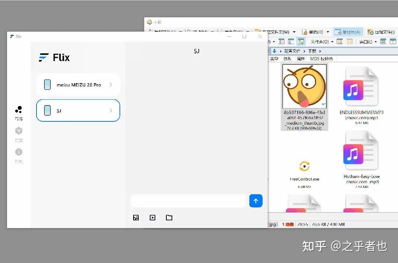Screen dimensions: 398x263
Task: Select the emoji thumbnail image file
Action: click(x=304, y=86)
